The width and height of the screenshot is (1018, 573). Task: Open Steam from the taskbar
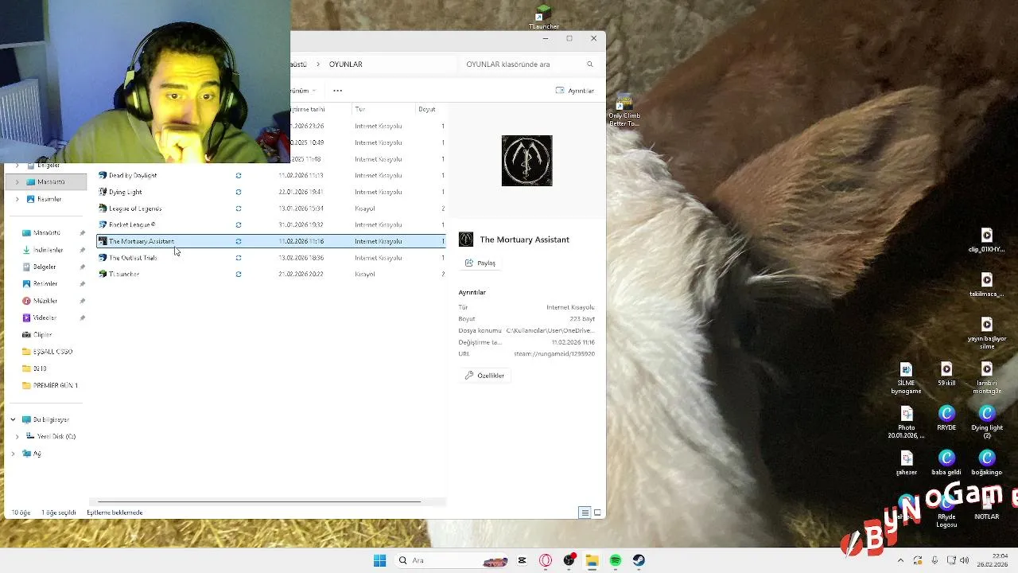pos(639,560)
